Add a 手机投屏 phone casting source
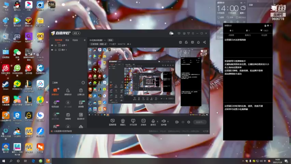Viewport: 291px width, 164px height. tap(133, 122)
